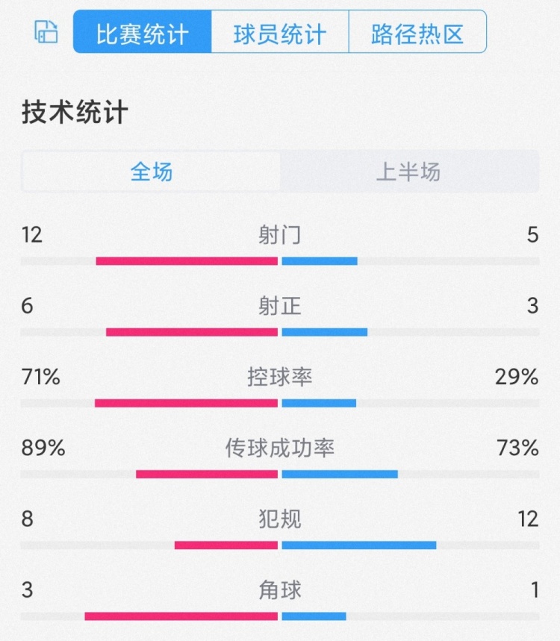Screen dimensions: 560x641
Task: Click the red 射门 progress bar
Action: pos(187,261)
